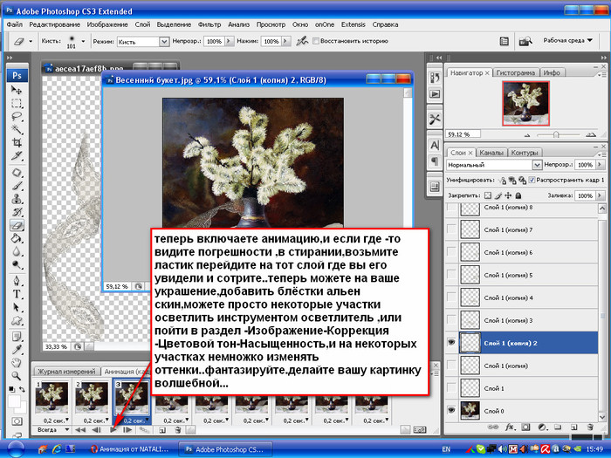611x458 pixels.
Task: Open layer blend mode Нормальный dropdown
Action: [537, 165]
